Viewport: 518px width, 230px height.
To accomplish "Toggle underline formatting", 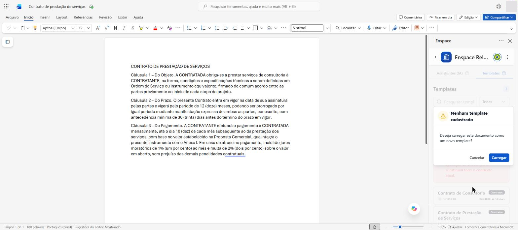I will coord(132,28).
